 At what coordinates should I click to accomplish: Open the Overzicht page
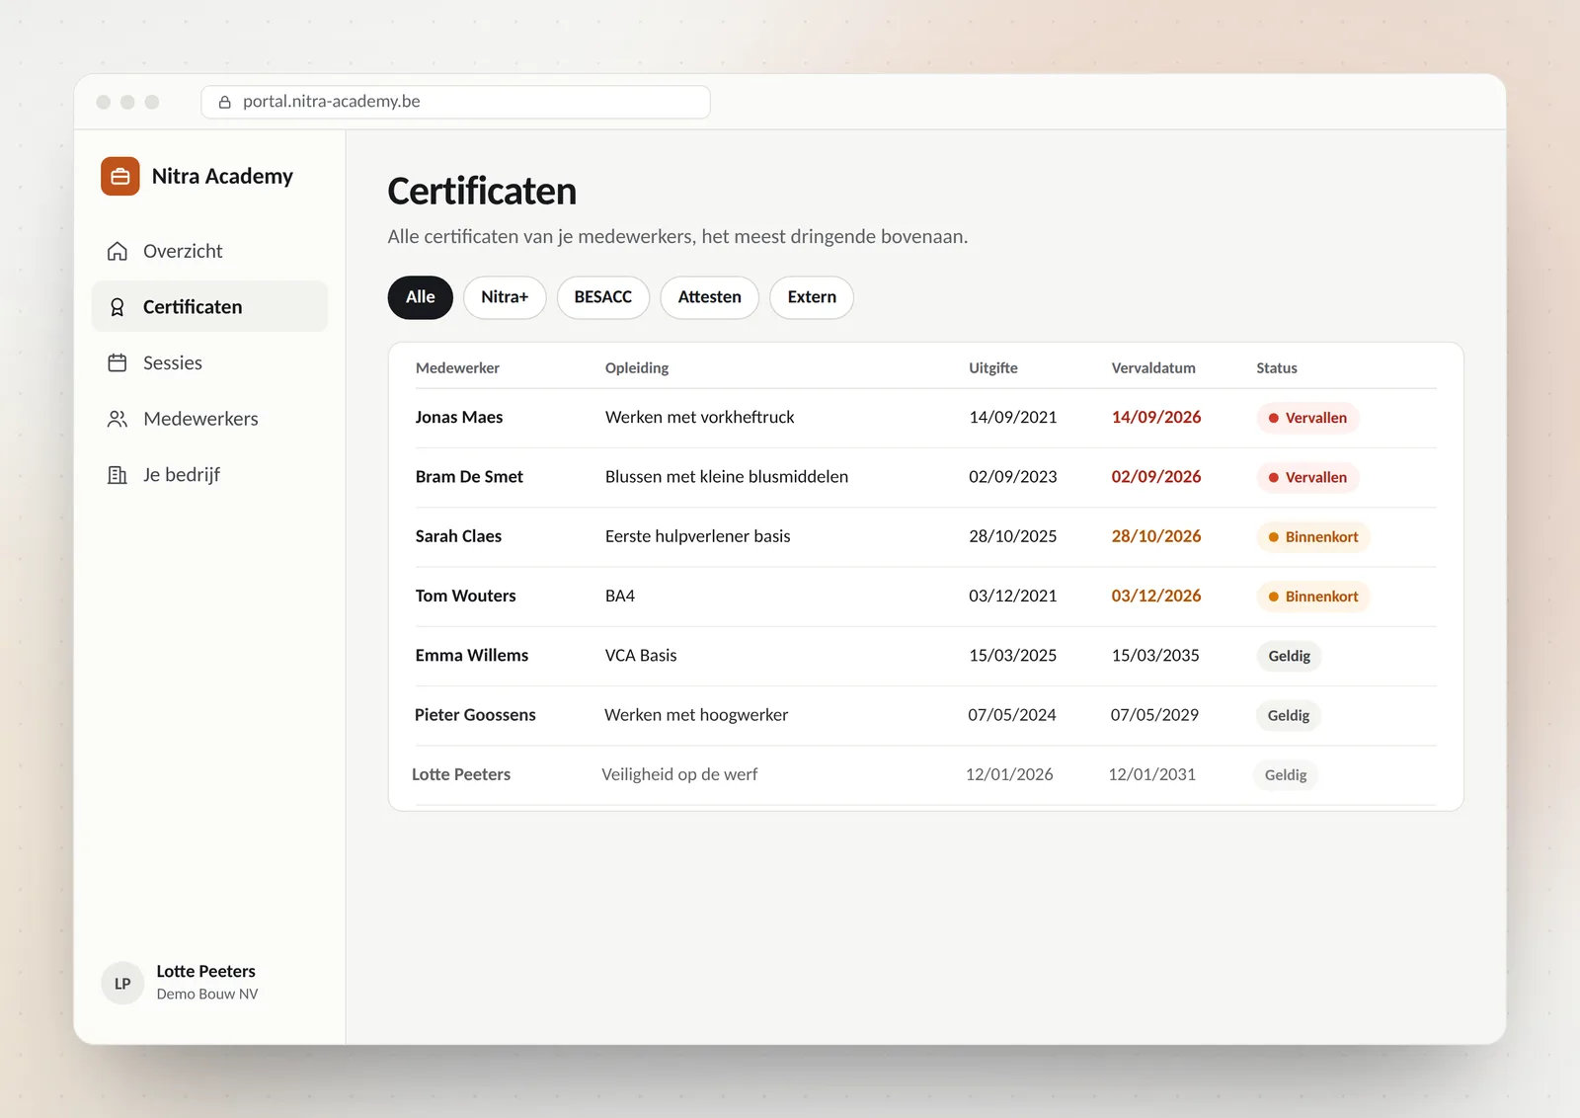(209, 251)
